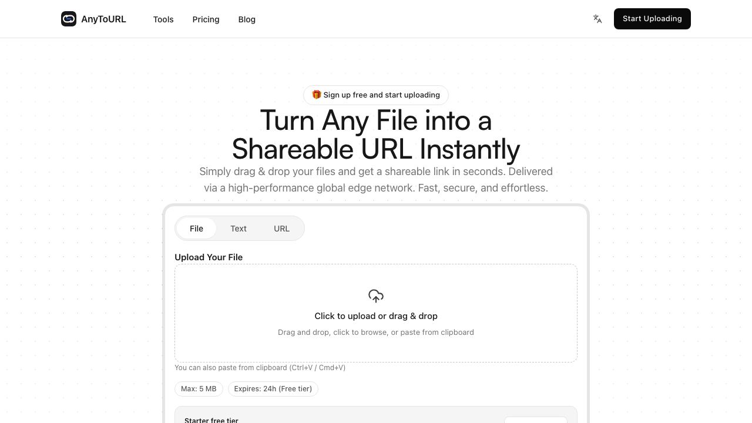Image resolution: width=752 pixels, height=423 pixels.
Task: Click the gift emoji in signup badge
Action: [x=316, y=95]
